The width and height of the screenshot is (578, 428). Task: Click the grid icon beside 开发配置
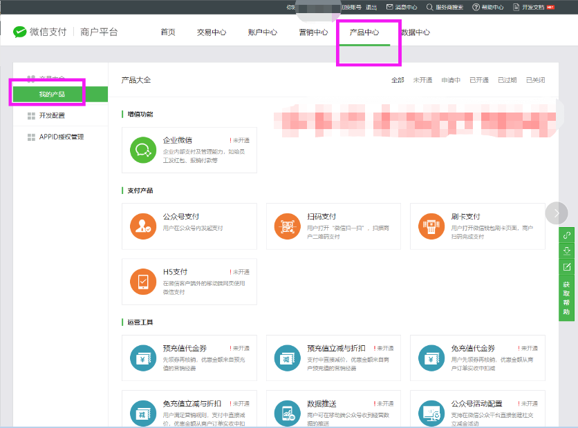pyautogui.click(x=31, y=116)
